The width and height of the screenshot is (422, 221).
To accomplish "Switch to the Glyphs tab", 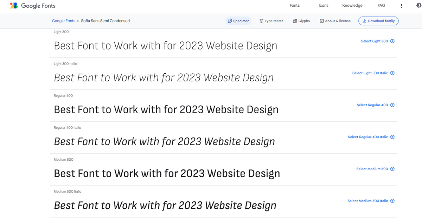I will [x=301, y=21].
